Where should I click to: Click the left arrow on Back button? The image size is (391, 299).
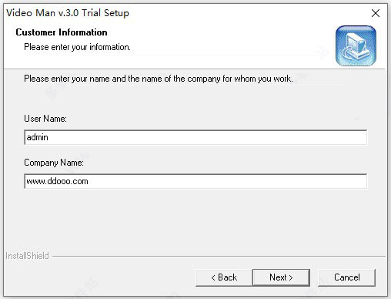[x=213, y=277]
